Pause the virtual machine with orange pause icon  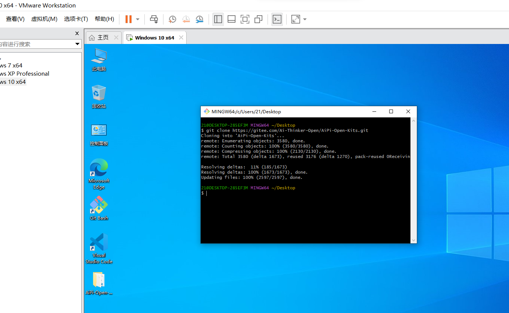(x=128, y=19)
